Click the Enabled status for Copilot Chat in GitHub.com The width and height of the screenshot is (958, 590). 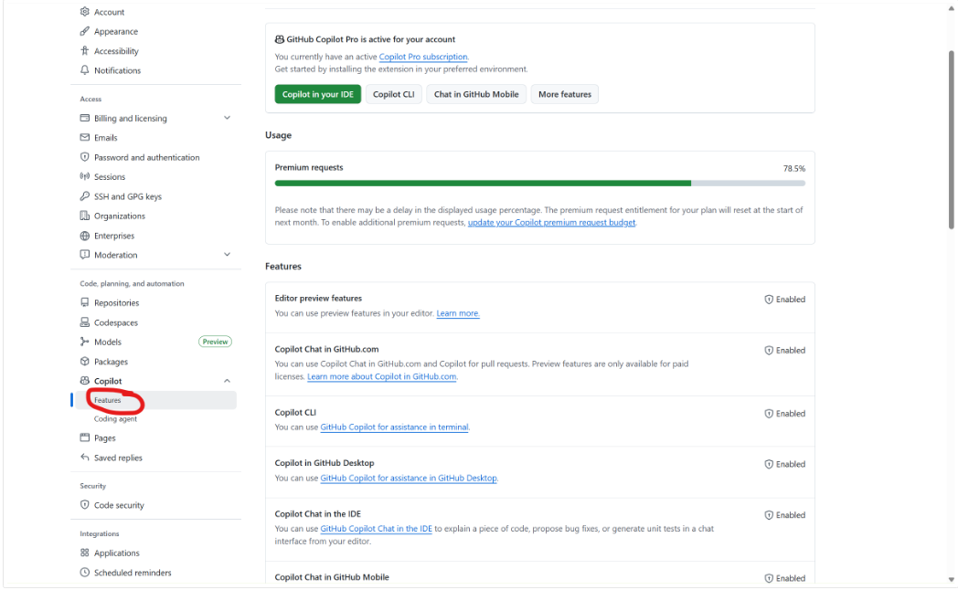point(785,350)
